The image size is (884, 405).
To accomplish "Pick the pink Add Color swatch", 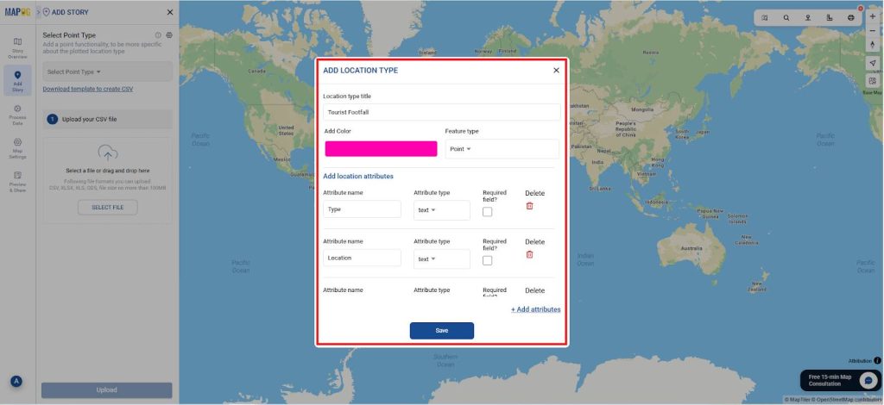I will tap(381, 149).
